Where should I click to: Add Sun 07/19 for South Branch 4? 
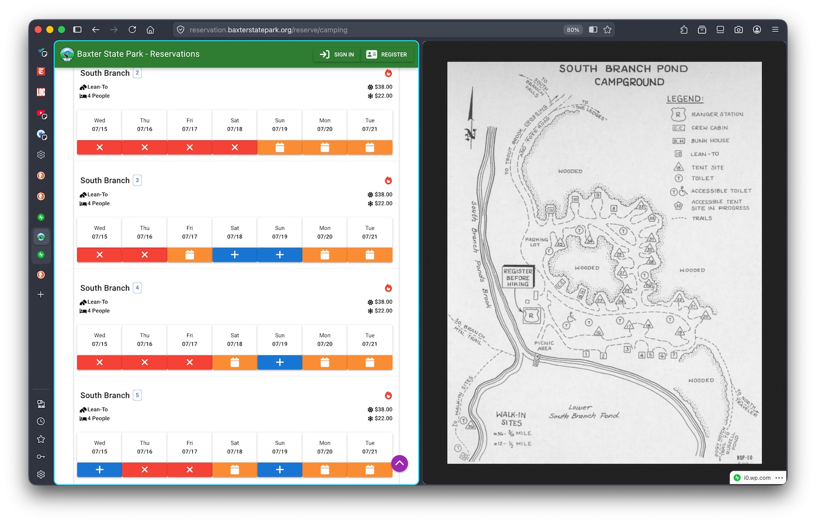click(279, 362)
